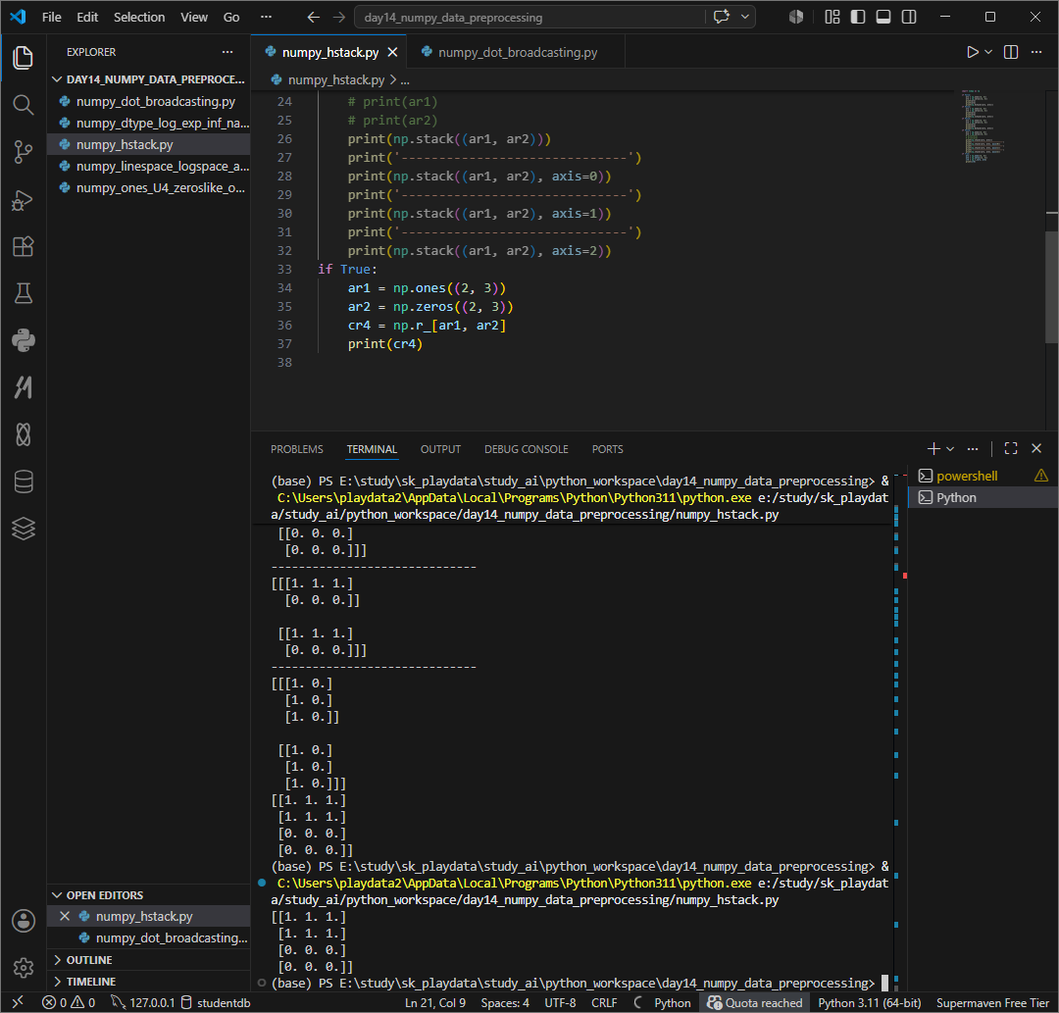
Task: Show errors and warnings count in status bar
Action: pos(69,1002)
